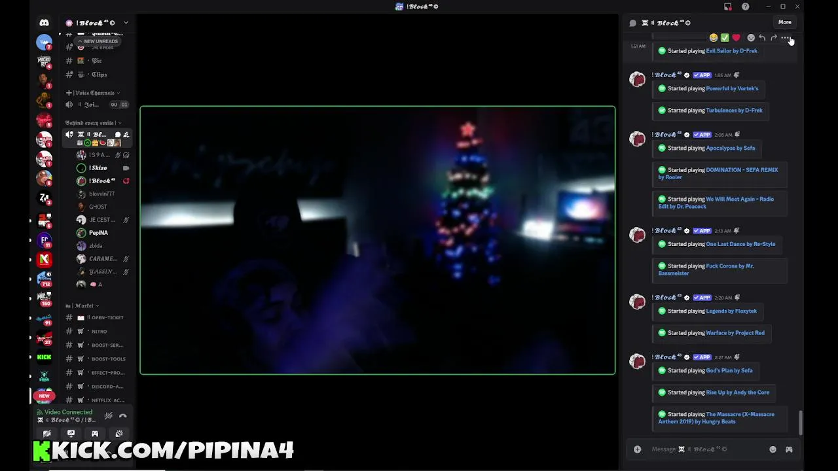Turn on camera in voice panel
The height and width of the screenshot is (471, 838).
coord(46,434)
